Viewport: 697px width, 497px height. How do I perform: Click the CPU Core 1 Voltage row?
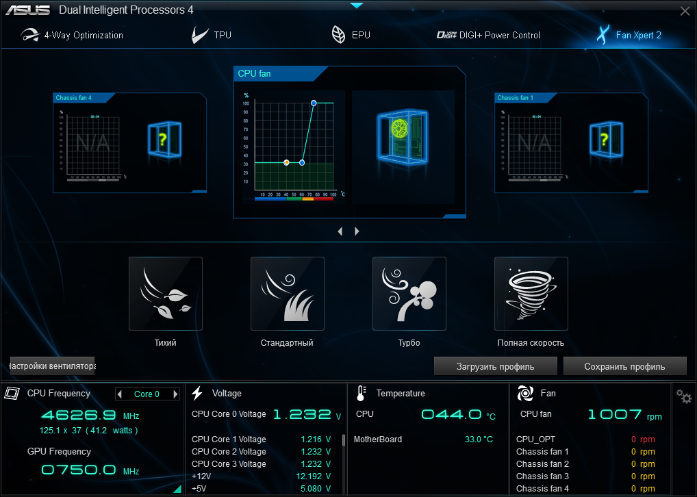[262, 439]
